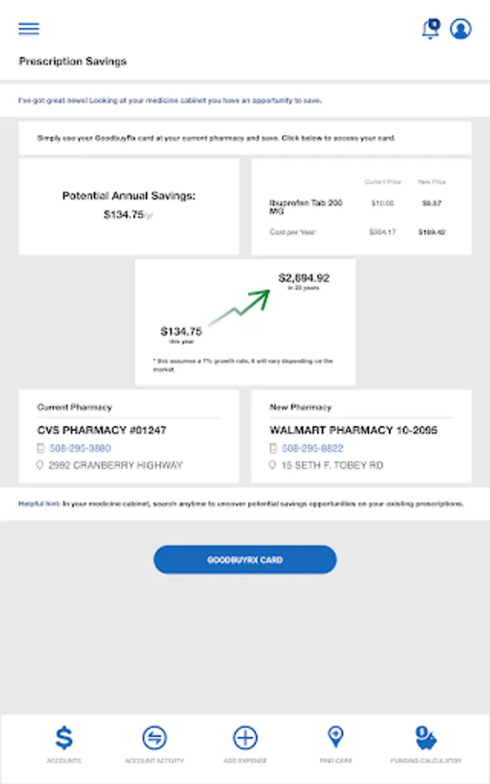Open the user profile icon
The height and width of the screenshot is (784, 490).
click(460, 29)
